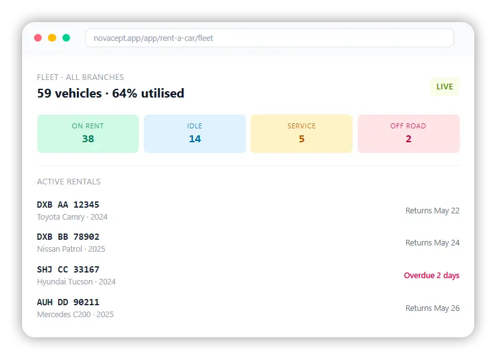Click 'Returns May 24' date
The height and width of the screenshot is (360, 497).
pyautogui.click(x=432, y=243)
